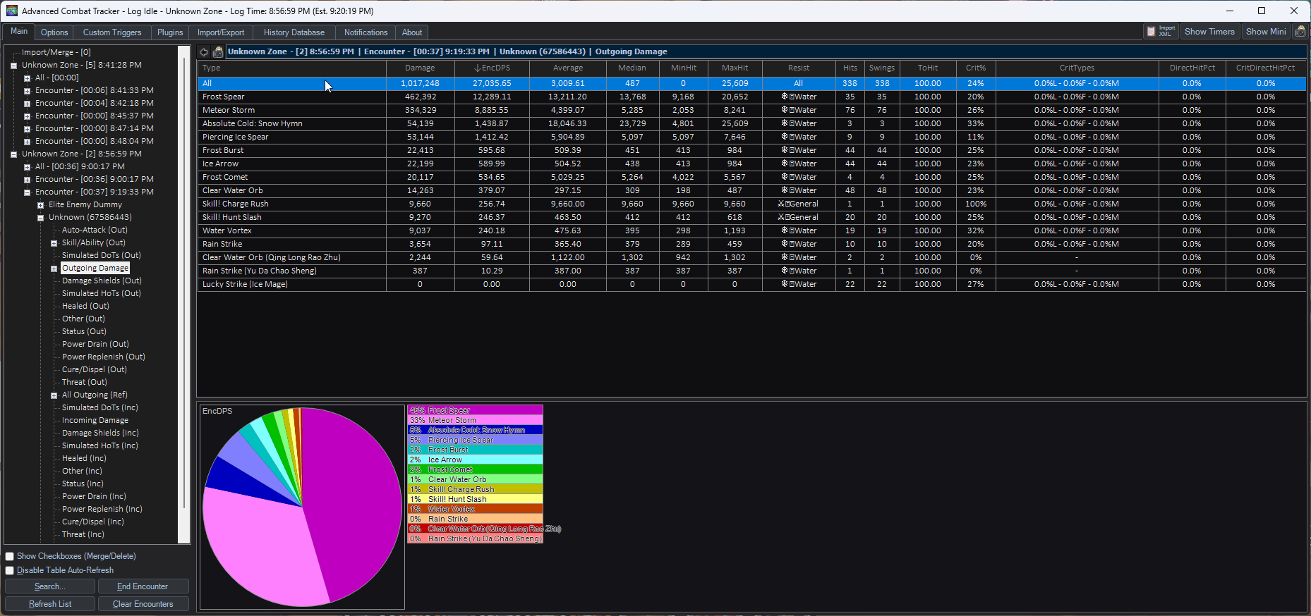Screen dimensions: 1311x616
Task: Select the Incoming Damage tree item
Action: click(x=95, y=421)
